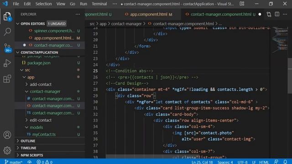This screenshot has width=292, height=164.
Task: Open Source Control view with 2K+ badge
Action: (7, 48)
